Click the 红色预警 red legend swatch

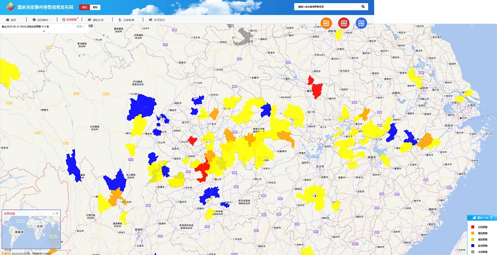(x=473, y=227)
